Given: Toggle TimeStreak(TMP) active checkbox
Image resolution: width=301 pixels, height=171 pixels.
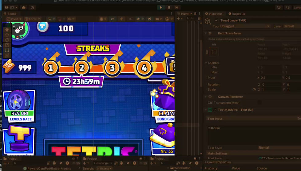Looking at the screenshot, I should [216, 20].
